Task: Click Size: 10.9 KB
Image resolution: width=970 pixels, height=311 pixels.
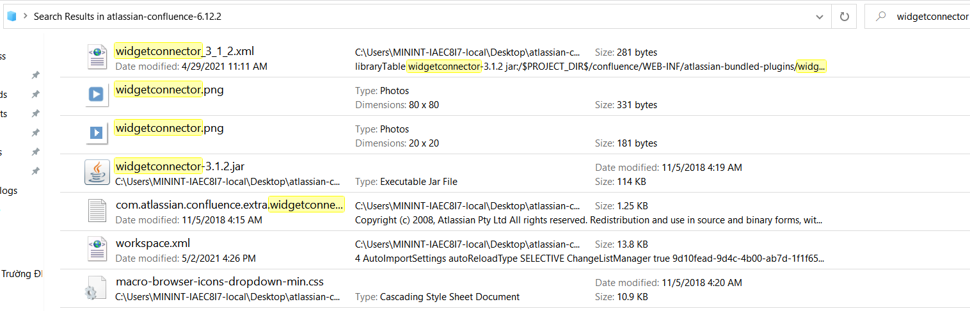Action: 621,297
